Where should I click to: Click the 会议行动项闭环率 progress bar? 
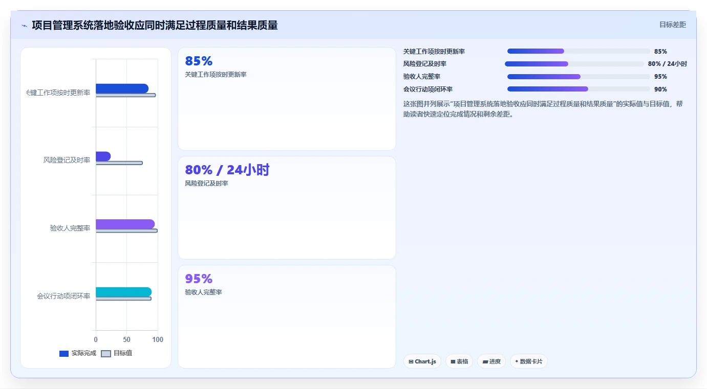point(579,89)
